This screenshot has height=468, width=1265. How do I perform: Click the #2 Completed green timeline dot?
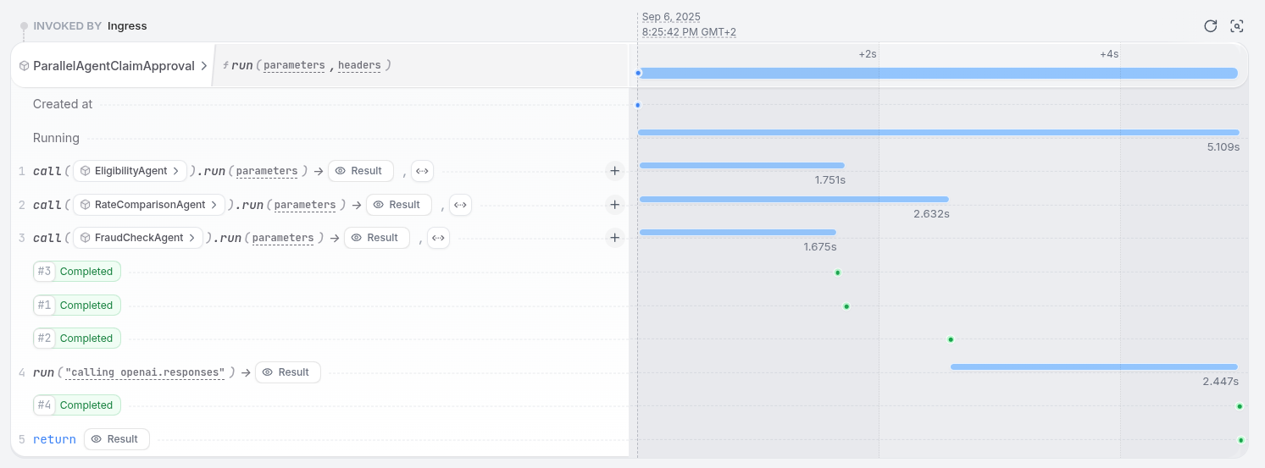point(951,339)
